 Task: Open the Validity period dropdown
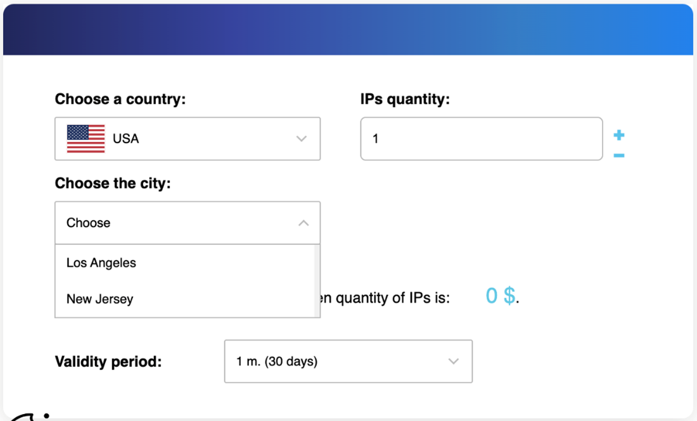(x=348, y=361)
